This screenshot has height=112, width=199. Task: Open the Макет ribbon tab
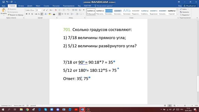coord(38,6)
